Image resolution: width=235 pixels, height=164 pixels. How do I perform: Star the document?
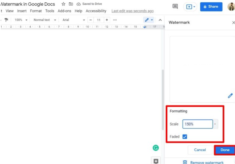63,4
